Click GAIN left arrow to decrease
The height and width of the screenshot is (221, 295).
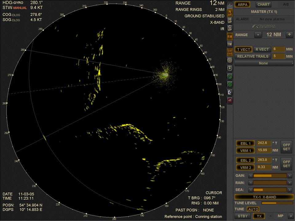[x=250, y=176]
